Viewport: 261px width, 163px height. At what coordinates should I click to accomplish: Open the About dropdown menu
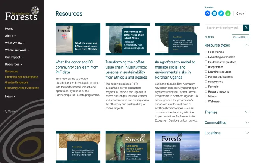coord(10,36)
